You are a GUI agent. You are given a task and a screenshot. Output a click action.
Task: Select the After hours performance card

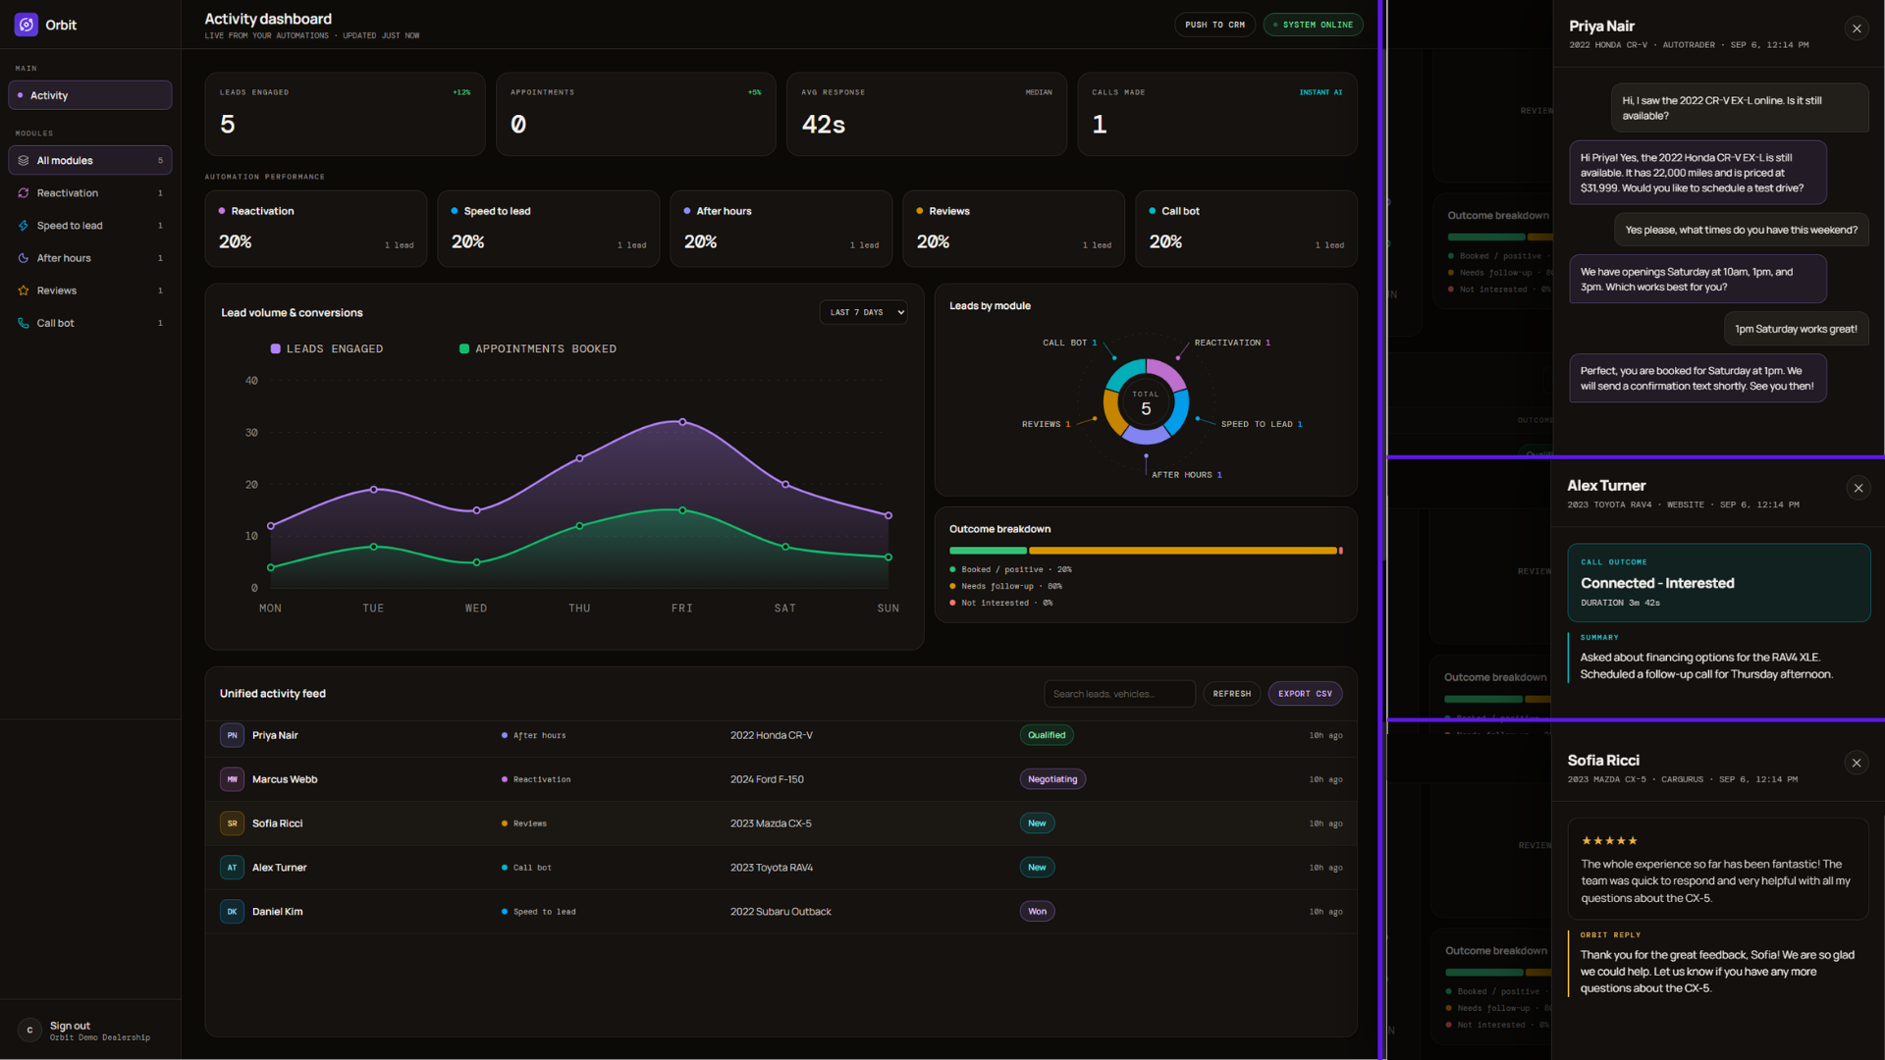click(x=781, y=229)
